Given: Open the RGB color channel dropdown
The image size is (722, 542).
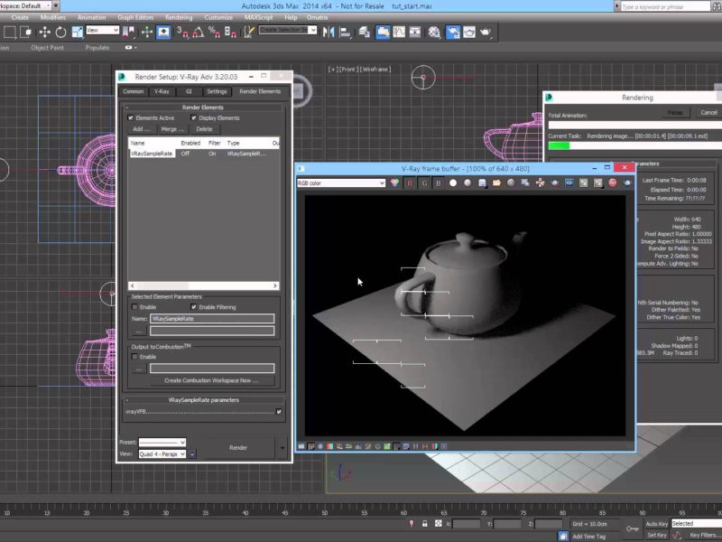Looking at the screenshot, I should pyautogui.click(x=341, y=182).
